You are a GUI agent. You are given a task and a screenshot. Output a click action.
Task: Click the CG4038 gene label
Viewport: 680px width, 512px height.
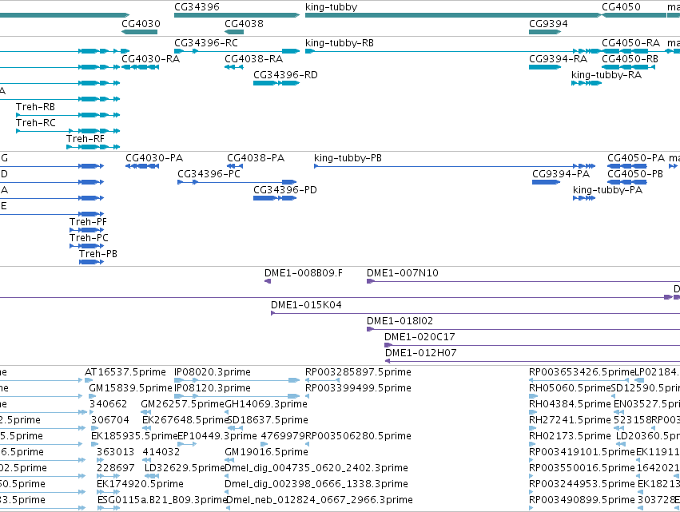coord(244,23)
